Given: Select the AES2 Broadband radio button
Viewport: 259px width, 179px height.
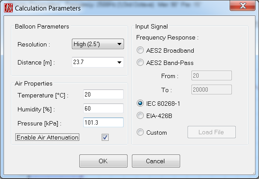Looking at the screenshot, I should coord(140,50).
